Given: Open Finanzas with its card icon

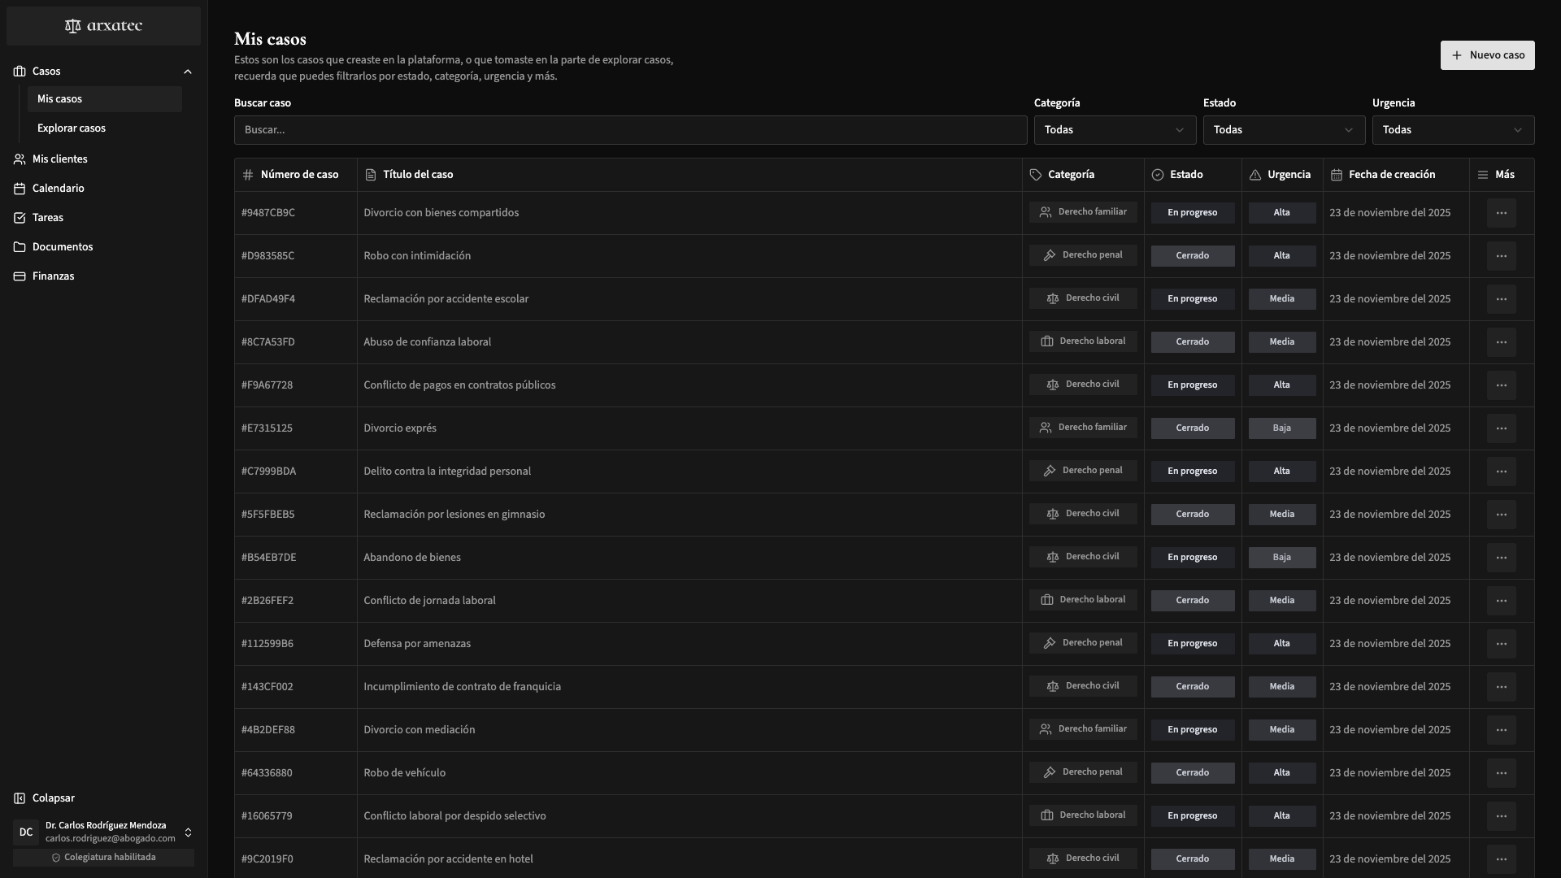Looking at the screenshot, I should pos(19,276).
